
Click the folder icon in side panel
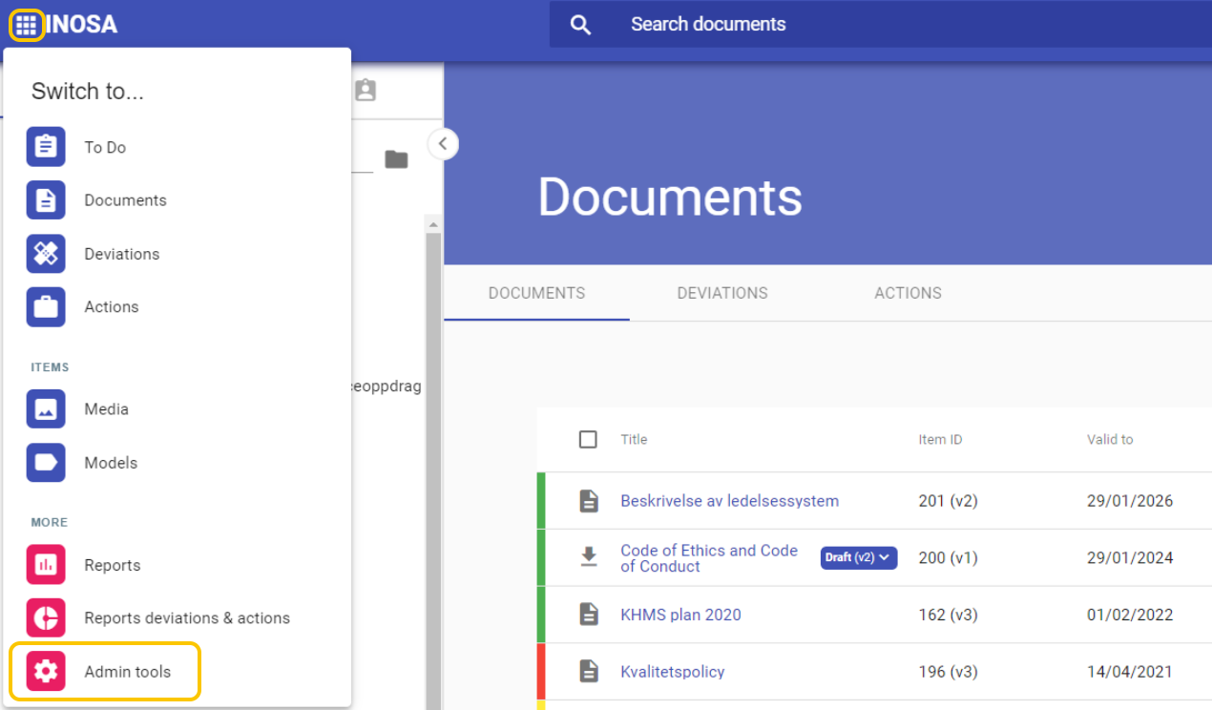[x=396, y=159]
